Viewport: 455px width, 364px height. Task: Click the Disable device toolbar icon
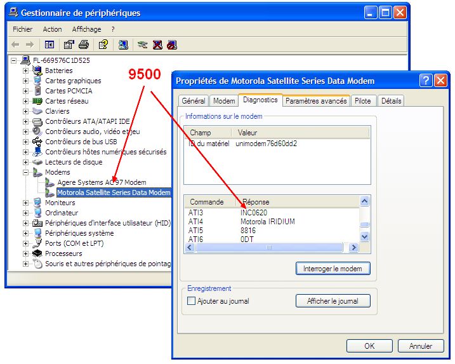tap(172, 44)
